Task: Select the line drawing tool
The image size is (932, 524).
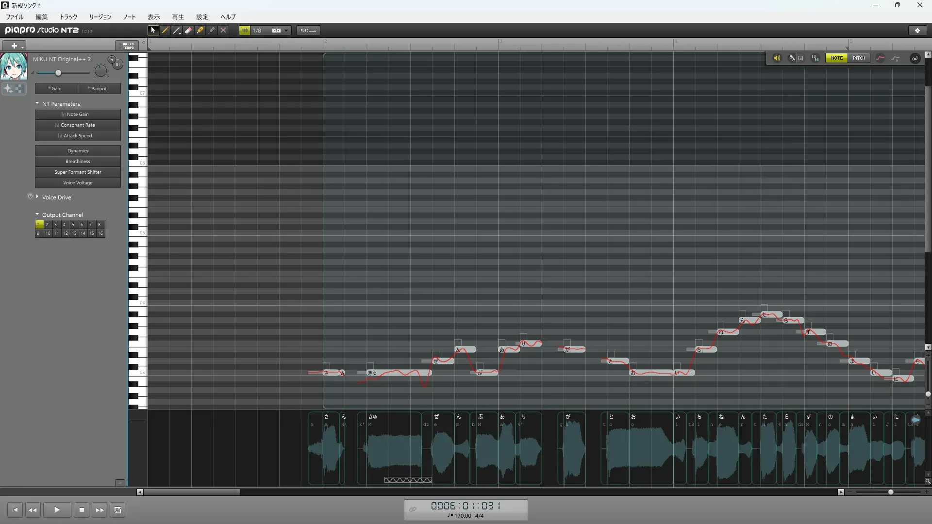Action: (177, 30)
